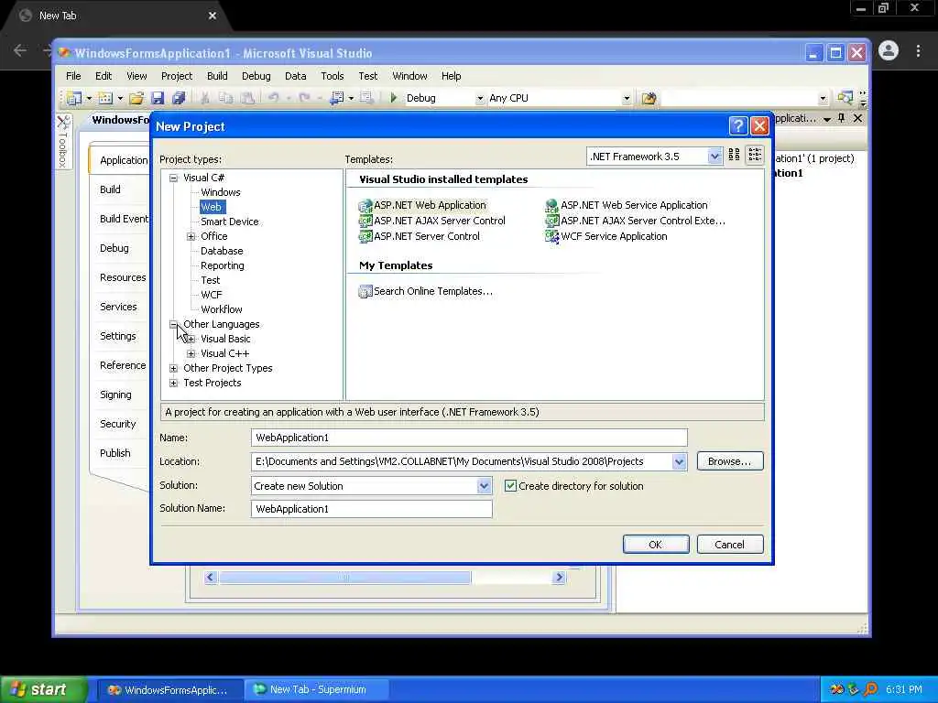Click the Undo toolbar icon

(273, 98)
